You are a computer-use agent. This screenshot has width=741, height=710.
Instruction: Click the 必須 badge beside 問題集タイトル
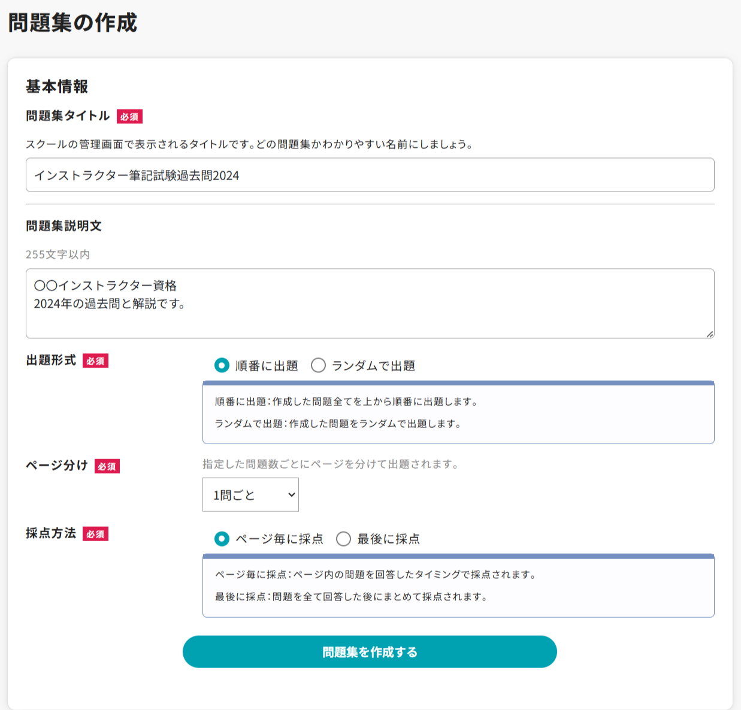coord(129,117)
